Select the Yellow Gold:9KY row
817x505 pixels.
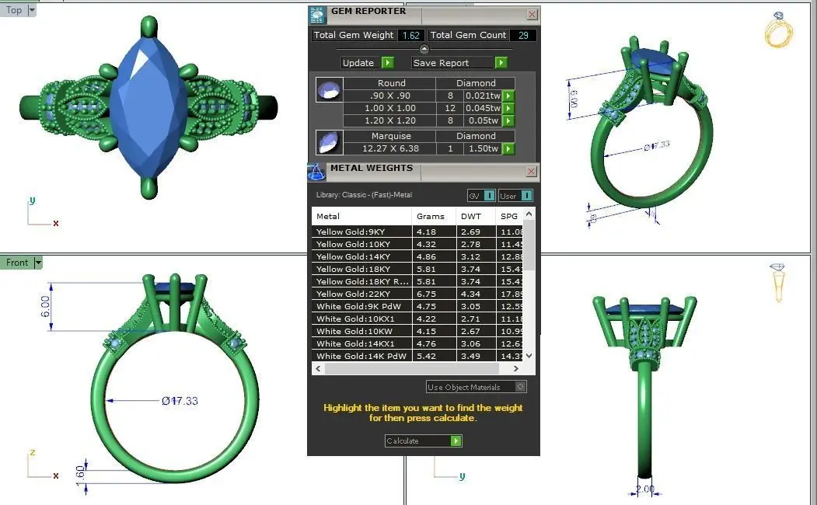pos(417,232)
